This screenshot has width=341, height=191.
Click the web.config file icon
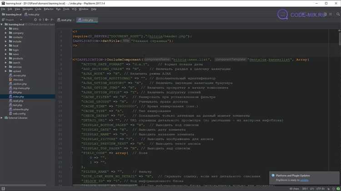coord(10,113)
